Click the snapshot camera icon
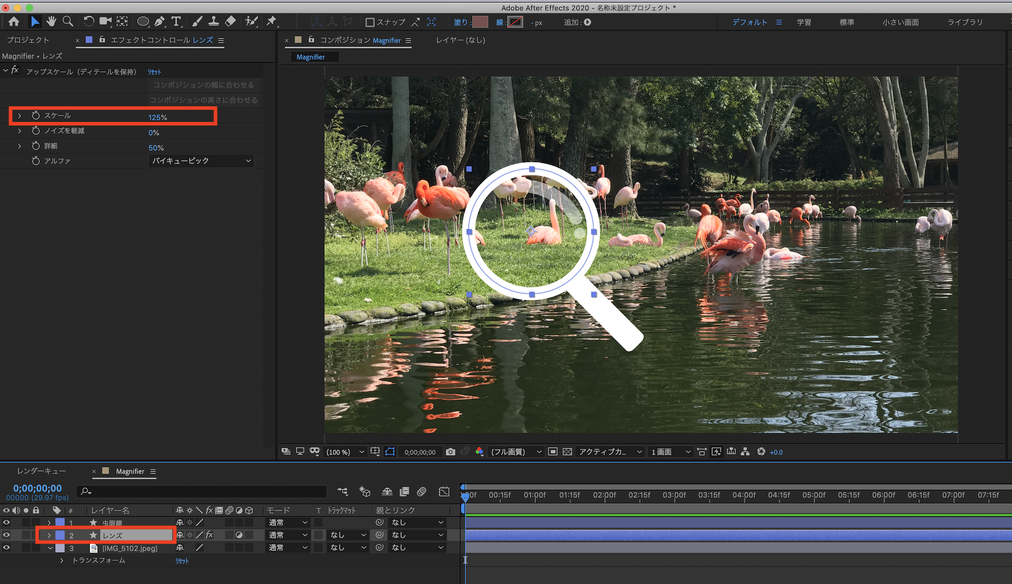The height and width of the screenshot is (584, 1012). (x=450, y=452)
